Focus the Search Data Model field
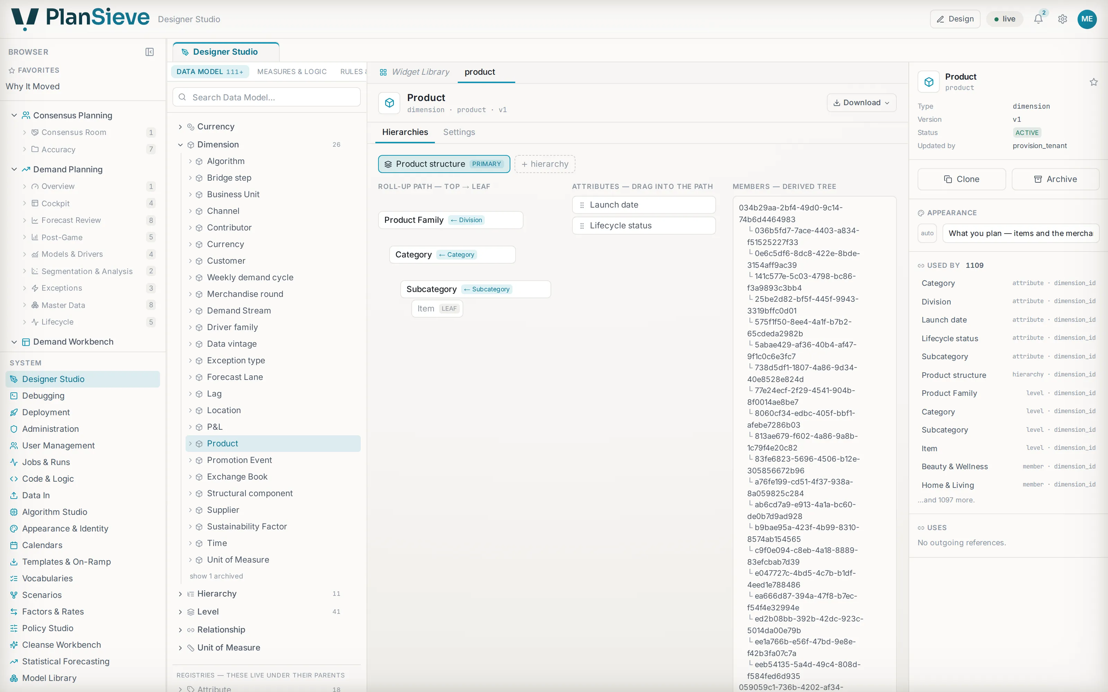The width and height of the screenshot is (1108, 692). tap(267, 97)
